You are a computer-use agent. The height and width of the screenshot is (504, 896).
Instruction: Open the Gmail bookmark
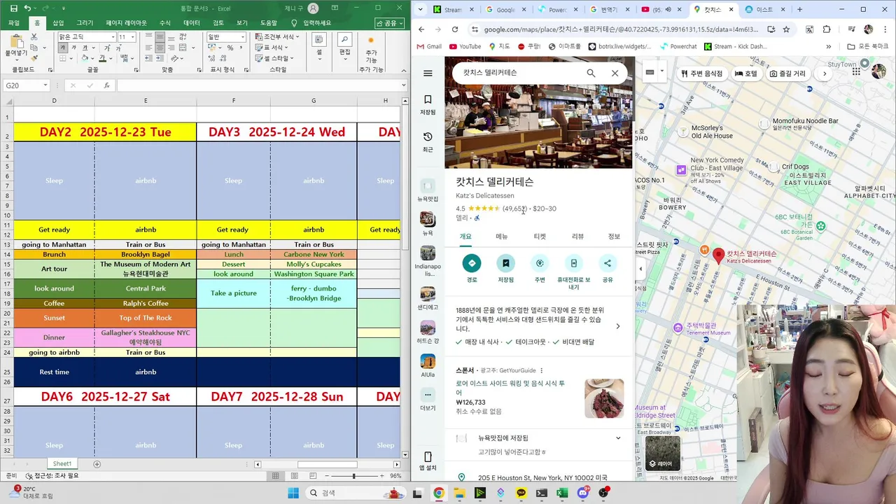tap(429, 47)
